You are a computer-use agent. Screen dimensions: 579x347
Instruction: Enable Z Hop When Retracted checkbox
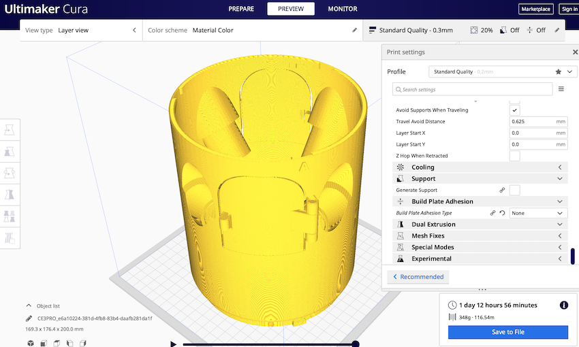(514, 156)
